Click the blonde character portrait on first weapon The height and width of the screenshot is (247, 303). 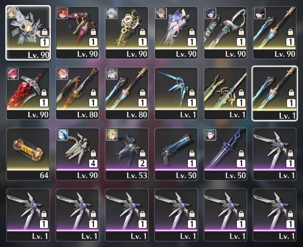tap(12, 12)
